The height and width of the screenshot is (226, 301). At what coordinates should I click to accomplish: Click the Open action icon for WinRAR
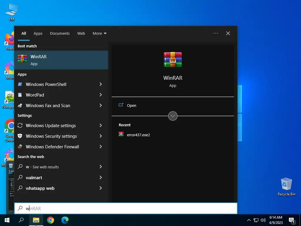[121, 105]
